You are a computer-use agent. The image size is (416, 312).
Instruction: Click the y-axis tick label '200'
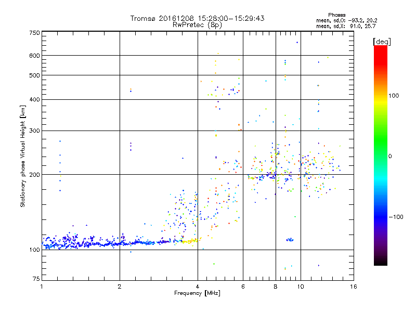click(35, 175)
